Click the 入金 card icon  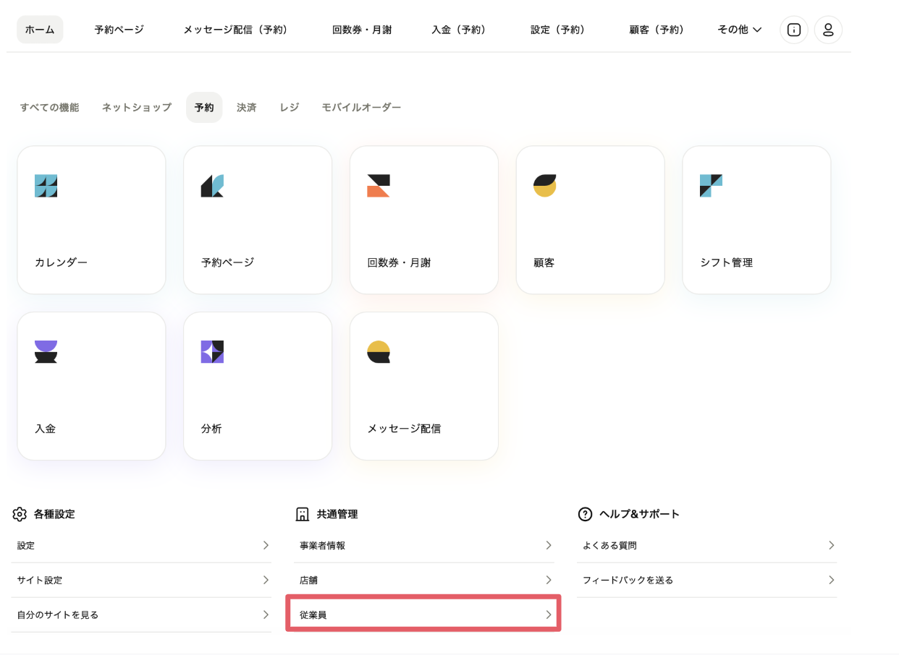click(x=46, y=352)
